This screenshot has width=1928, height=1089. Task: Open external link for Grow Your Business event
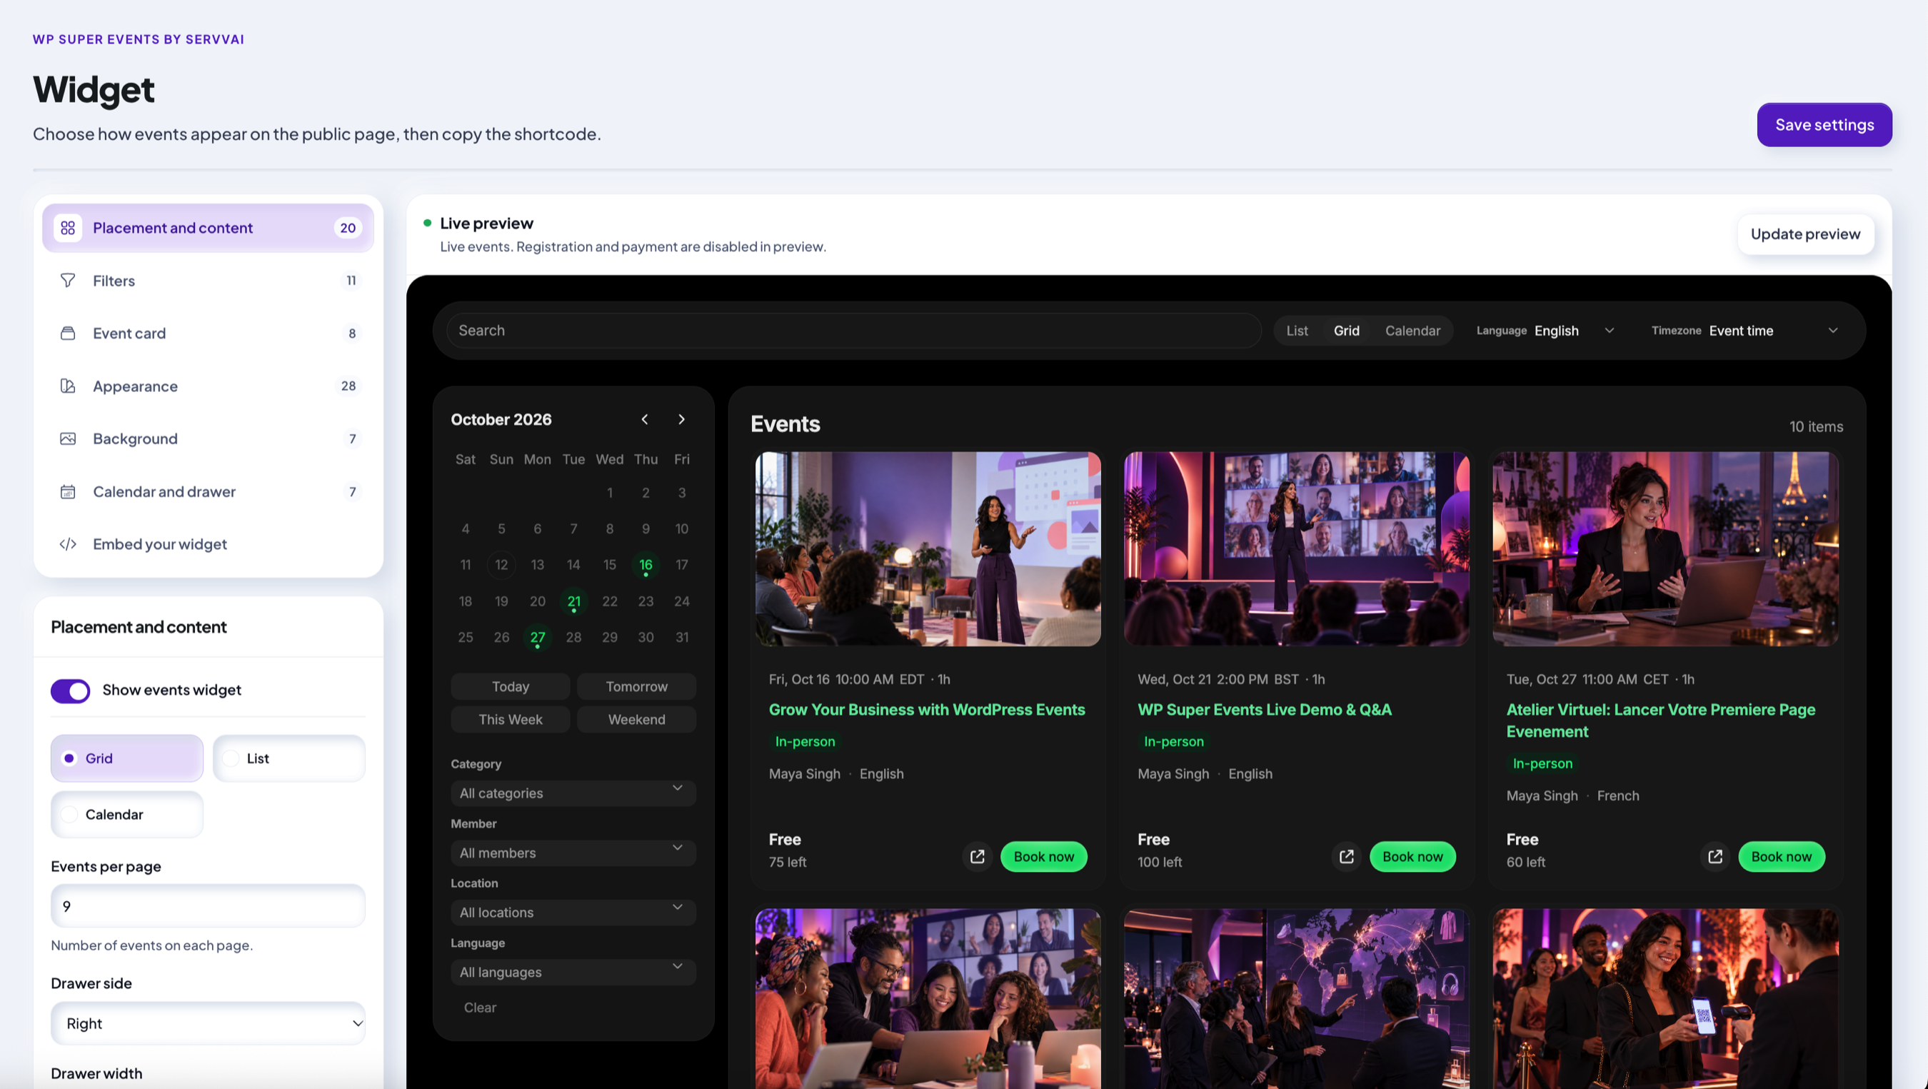(x=978, y=856)
